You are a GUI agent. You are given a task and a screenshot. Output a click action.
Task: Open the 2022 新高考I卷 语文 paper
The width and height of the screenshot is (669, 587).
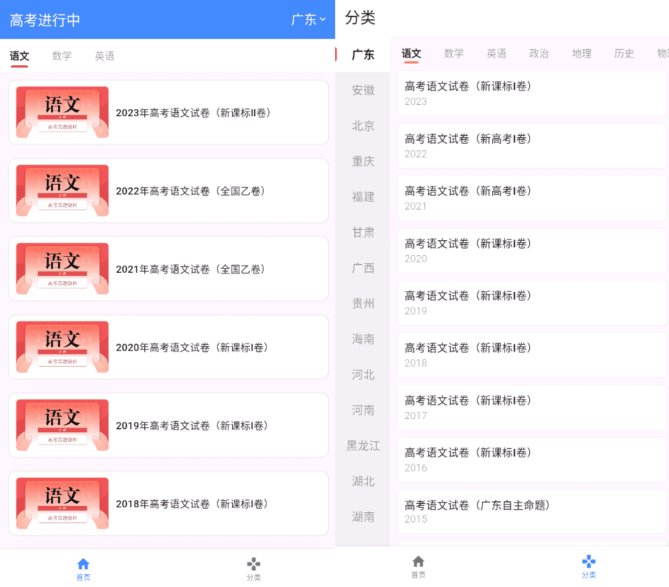[x=531, y=146]
